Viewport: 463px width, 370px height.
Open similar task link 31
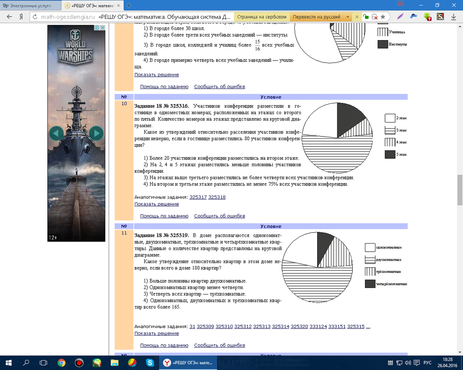tap(192, 326)
